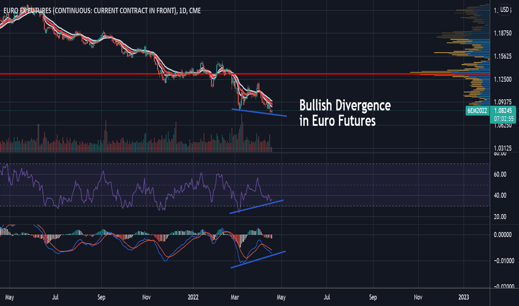This screenshot has height=306, width=519.
Task: Click the 1.03125 price axis label
Action: tap(502, 148)
